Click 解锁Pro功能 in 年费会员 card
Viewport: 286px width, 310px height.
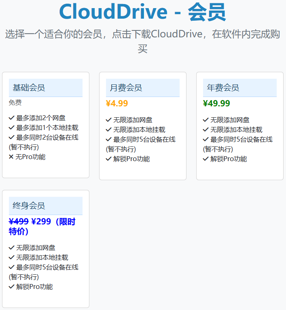click(229, 159)
